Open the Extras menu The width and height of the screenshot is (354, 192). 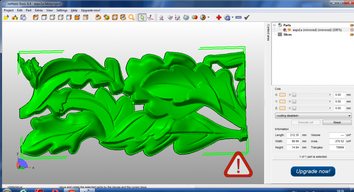coord(39,10)
